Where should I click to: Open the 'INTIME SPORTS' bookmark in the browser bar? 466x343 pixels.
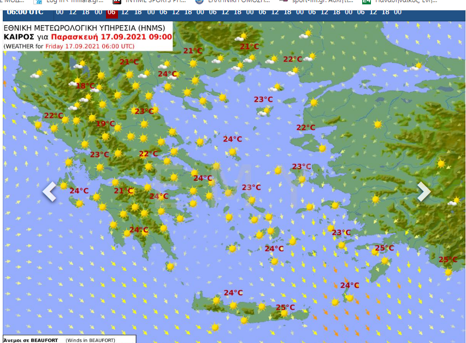(150, 2)
